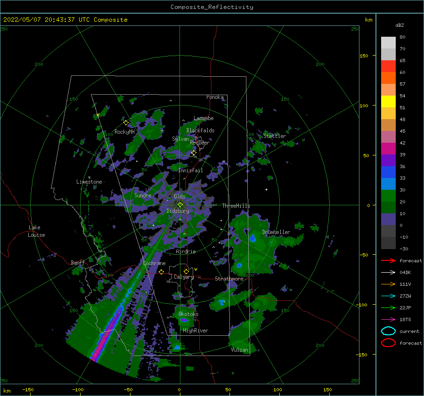Click the dBZ legend heading

[400, 25]
